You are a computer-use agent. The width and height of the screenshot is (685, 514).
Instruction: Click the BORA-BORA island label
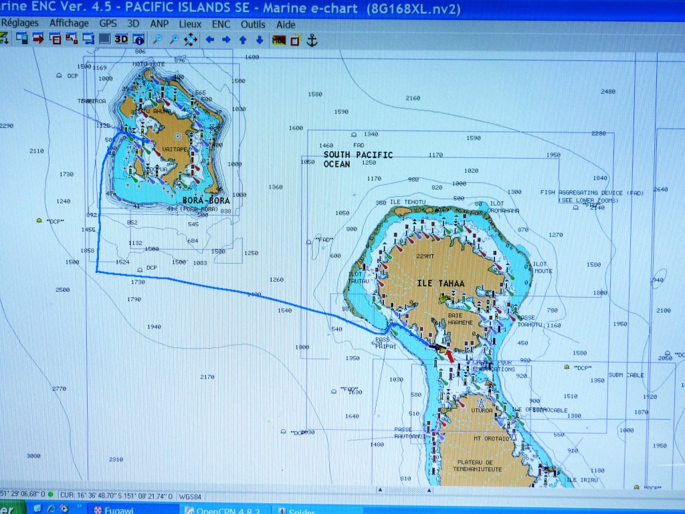pyautogui.click(x=206, y=201)
